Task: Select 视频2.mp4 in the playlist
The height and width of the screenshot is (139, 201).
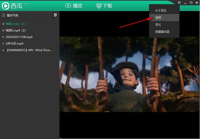Action: 15,30
